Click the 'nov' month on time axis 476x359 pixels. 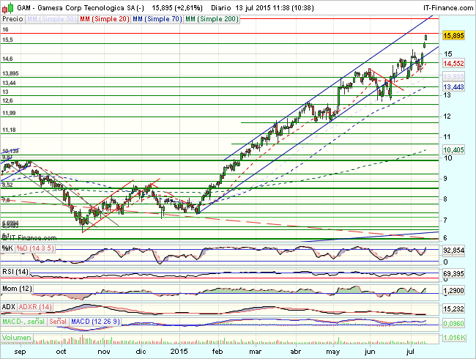click(104, 352)
